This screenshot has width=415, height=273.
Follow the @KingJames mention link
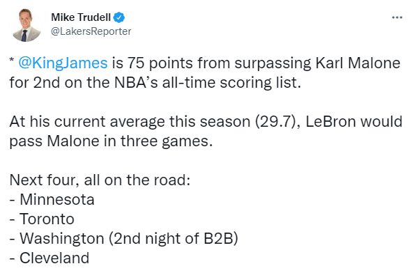click(63, 63)
